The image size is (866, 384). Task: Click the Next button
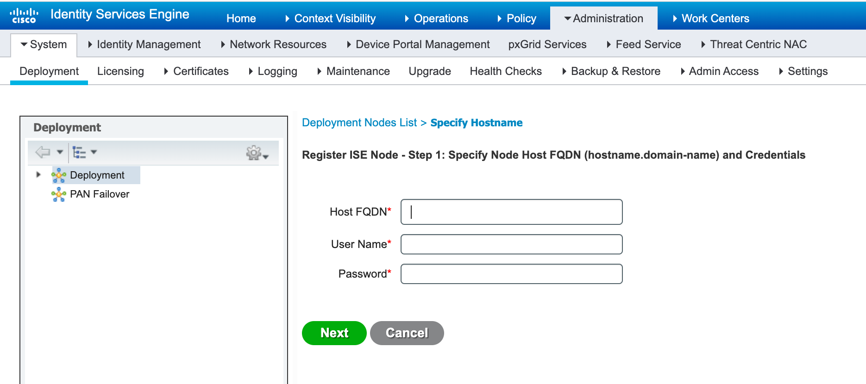tap(334, 333)
